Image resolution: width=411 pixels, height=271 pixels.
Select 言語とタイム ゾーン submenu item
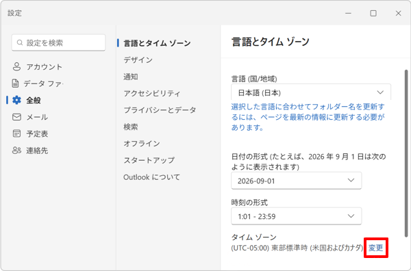click(157, 43)
